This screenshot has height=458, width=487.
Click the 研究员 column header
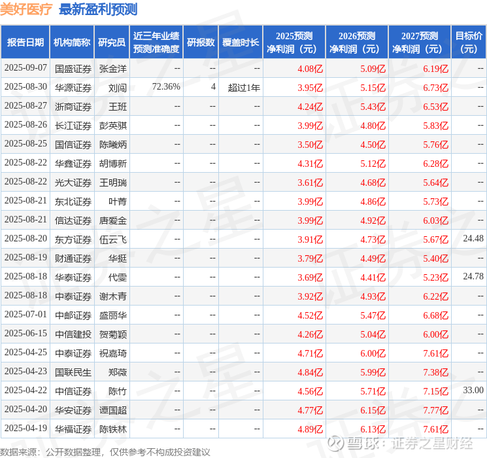[112, 42]
